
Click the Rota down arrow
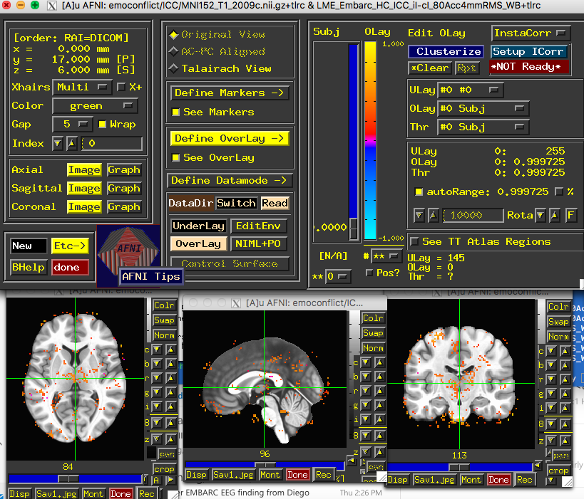point(541,215)
